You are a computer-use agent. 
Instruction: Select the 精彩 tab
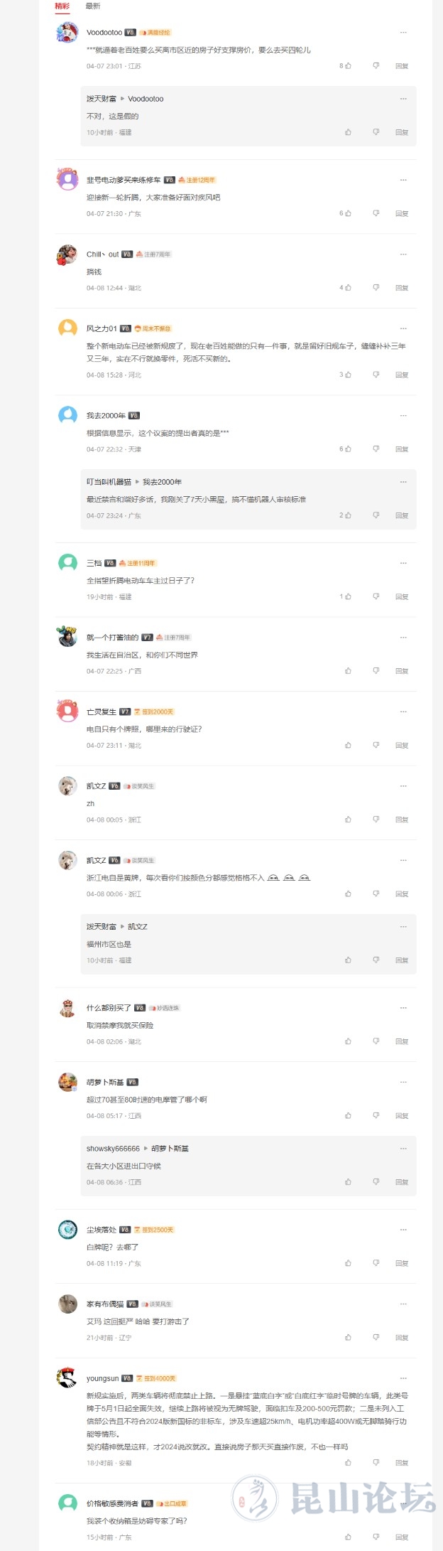[62, 6]
